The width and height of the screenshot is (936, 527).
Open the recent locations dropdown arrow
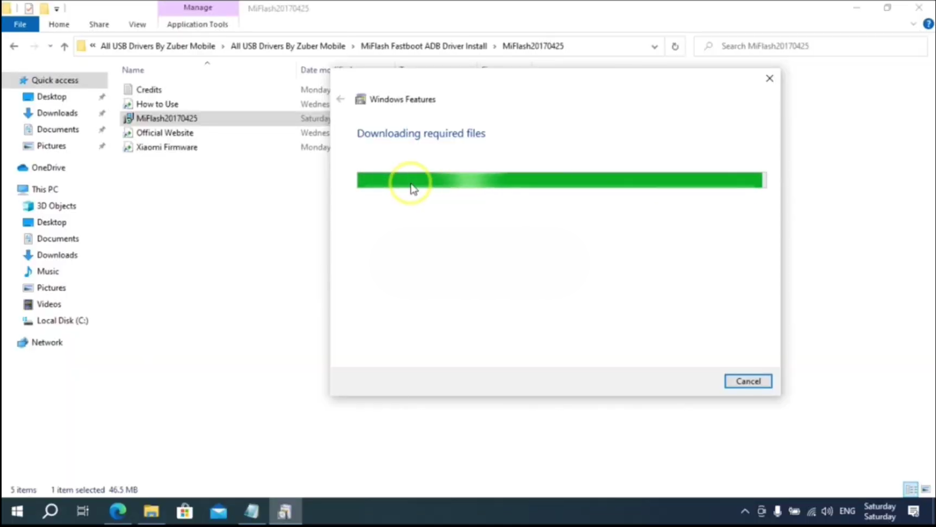pos(50,46)
